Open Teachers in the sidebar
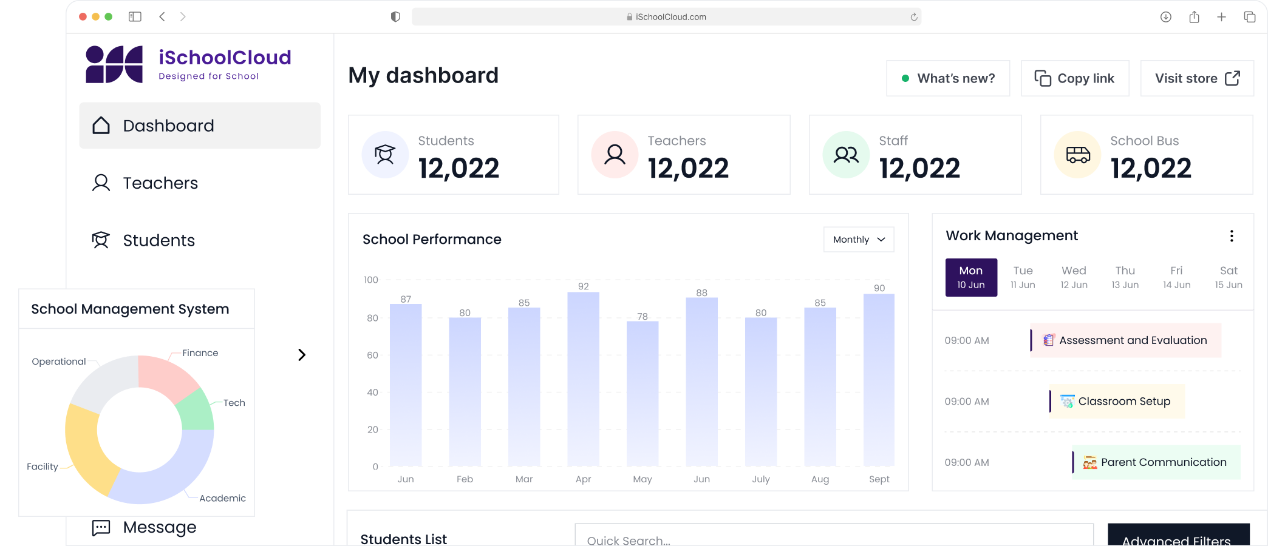 tap(160, 183)
